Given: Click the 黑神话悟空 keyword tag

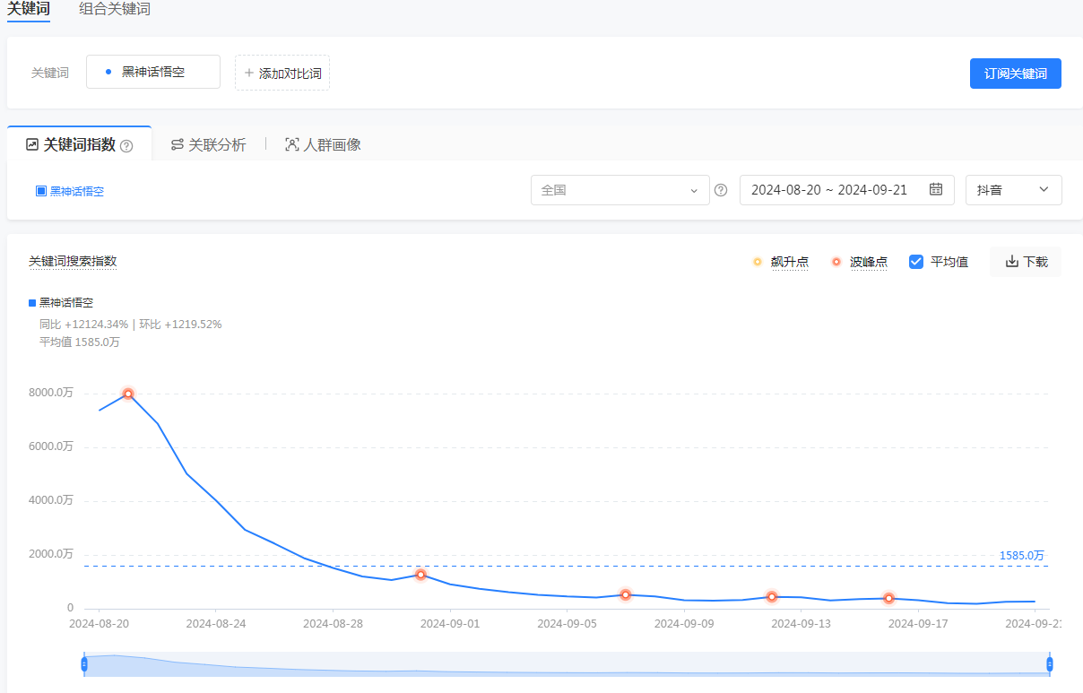Looking at the screenshot, I should (x=153, y=72).
